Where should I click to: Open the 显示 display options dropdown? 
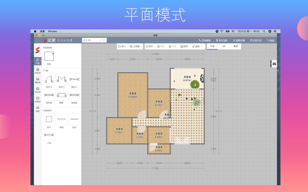point(151,46)
